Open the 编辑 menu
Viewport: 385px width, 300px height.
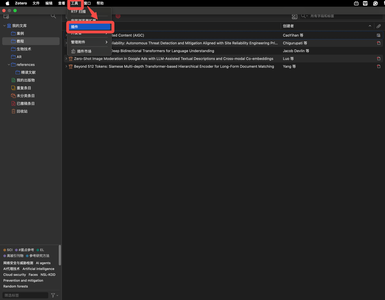pos(49,3)
